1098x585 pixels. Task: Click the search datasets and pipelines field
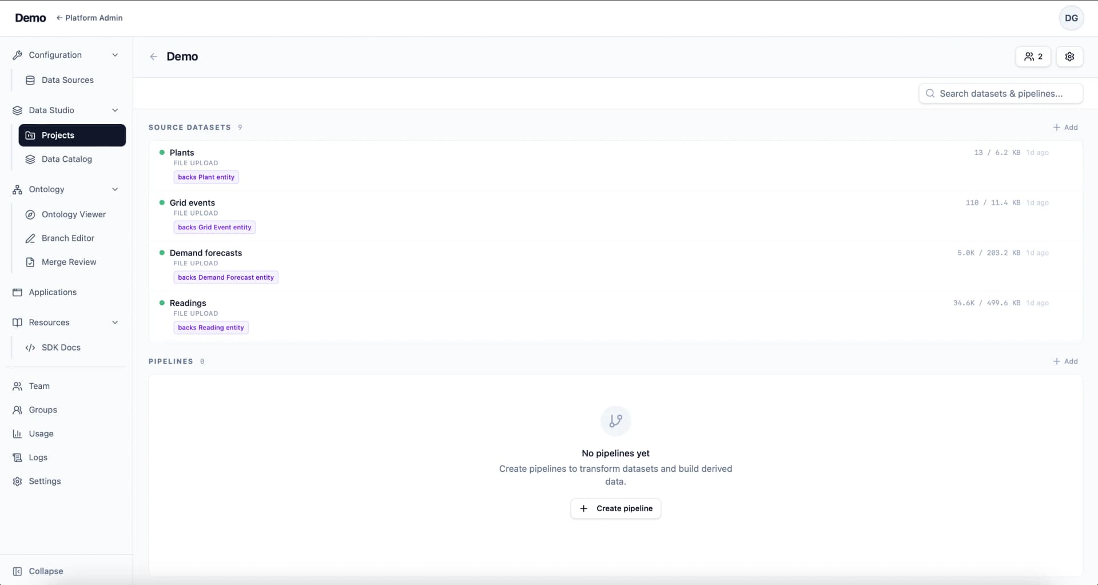(x=1001, y=93)
